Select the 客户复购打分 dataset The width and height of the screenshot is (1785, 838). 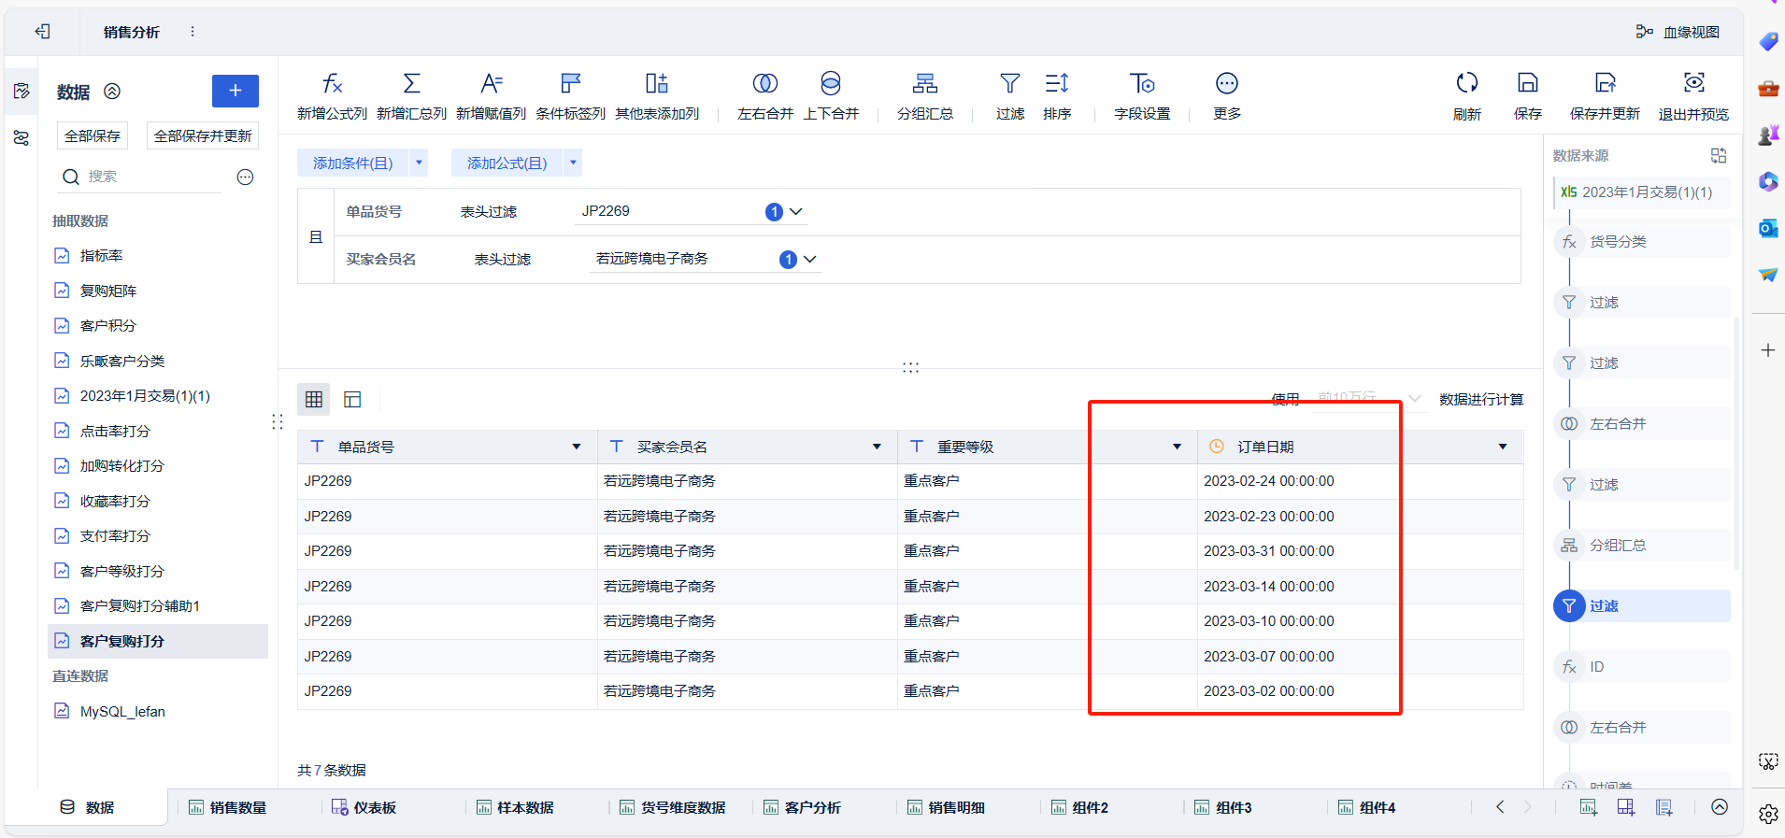pyautogui.click(x=158, y=641)
